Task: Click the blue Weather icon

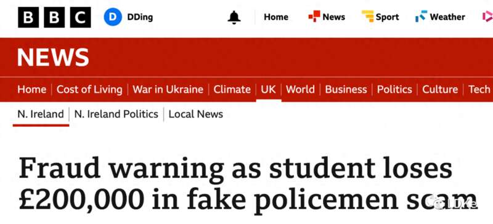Action: point(422,17)
